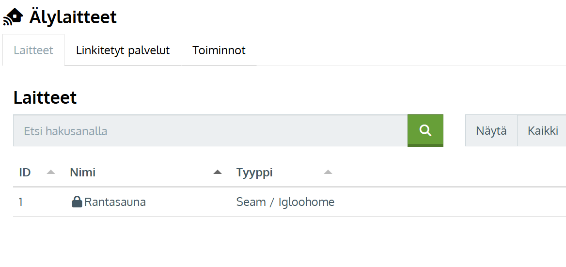Go to the Toiminnot tab
Image resolution: width=566 pixels, height=267 pixels.
point(219,50)
